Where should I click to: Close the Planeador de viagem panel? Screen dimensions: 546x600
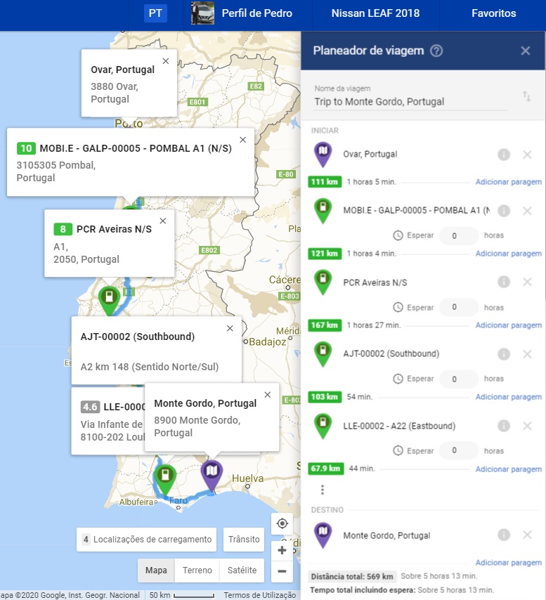pyautogui.click(x=526, y=51)
